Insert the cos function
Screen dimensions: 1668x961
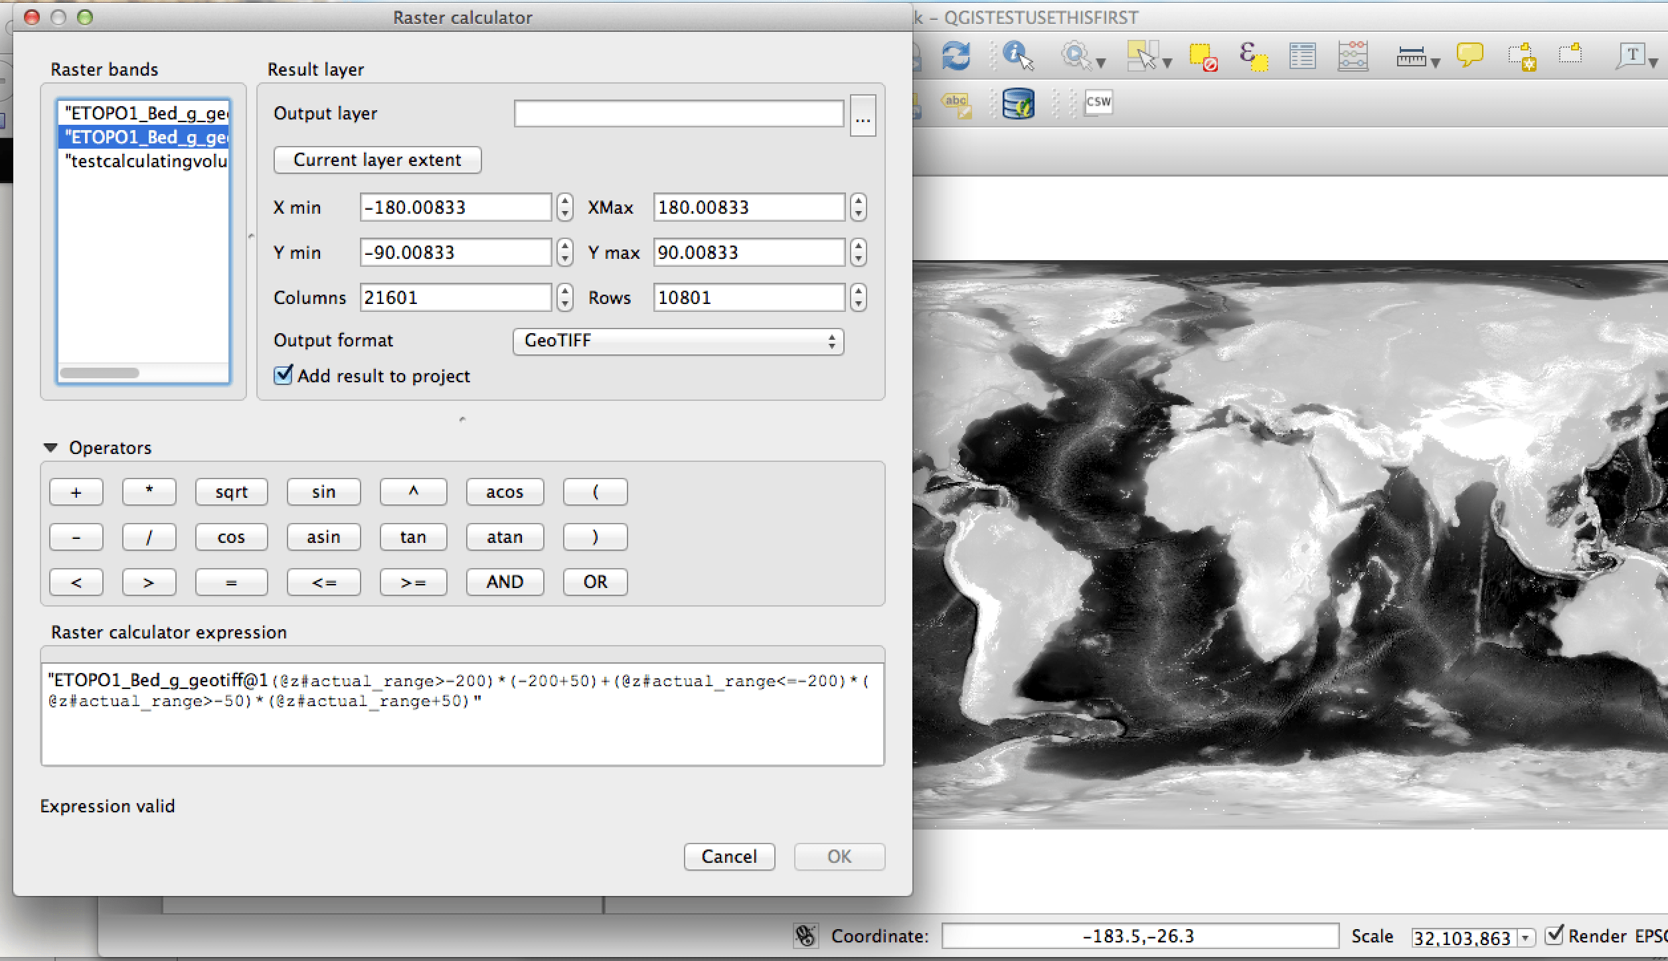pos(231,537)
